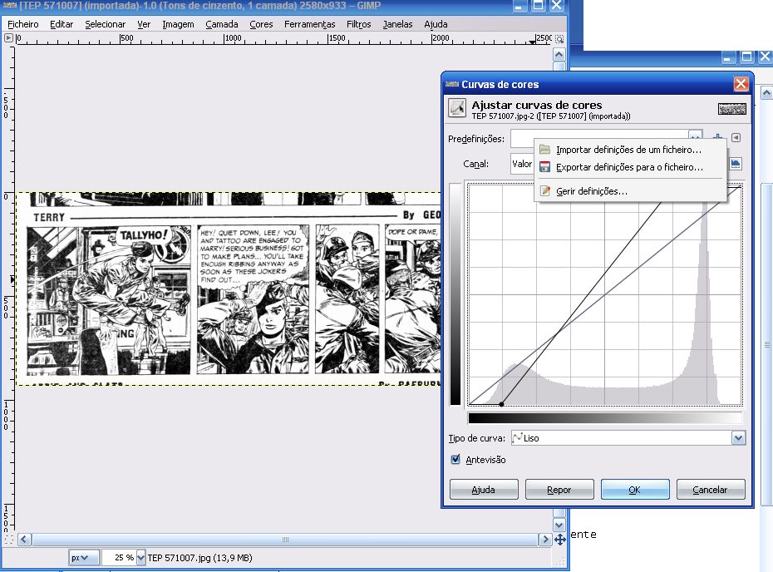Click zoom-on-resize icon at top-right ruler corner
This screenshot has height=572, width=773.
click(x=559, y=39)
